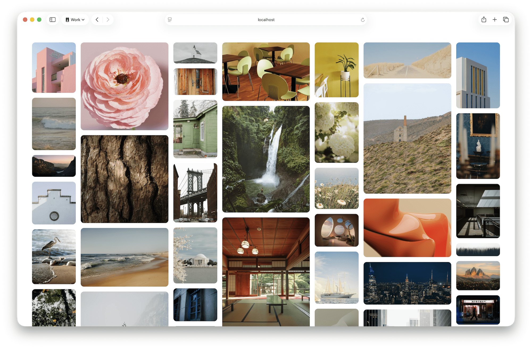Click the pink hotel building photo
The width and height of the screenshot is (532, 349).
click(x=54, y=68)
